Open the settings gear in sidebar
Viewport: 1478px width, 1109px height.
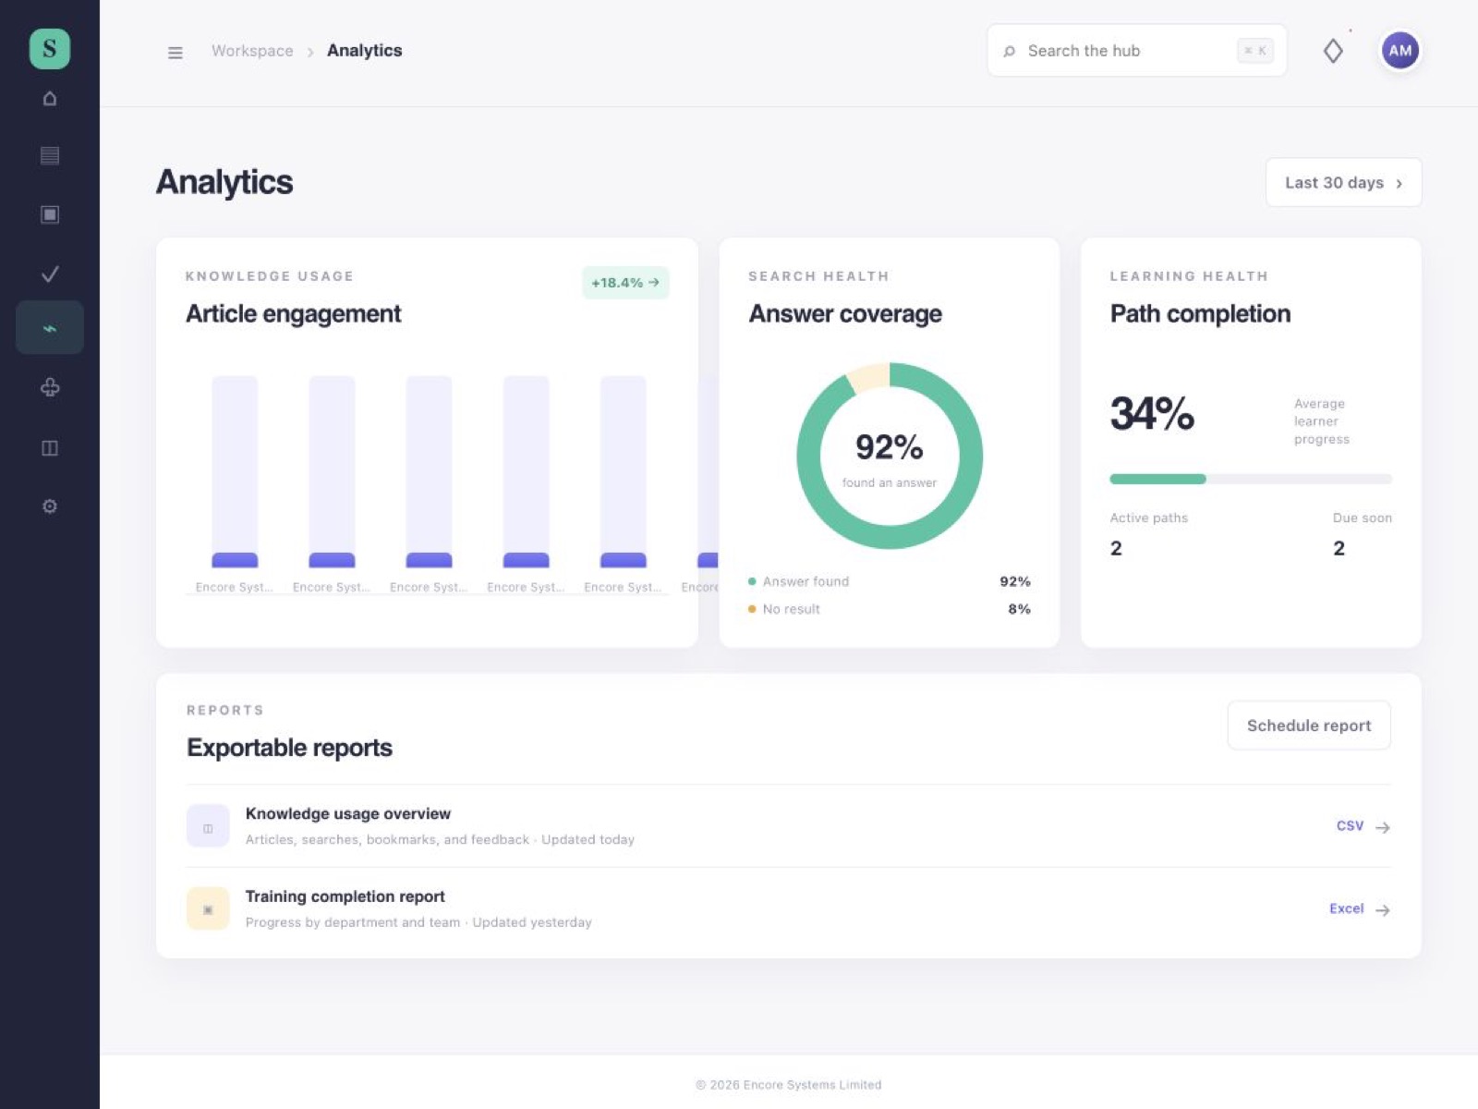point(50,506)
